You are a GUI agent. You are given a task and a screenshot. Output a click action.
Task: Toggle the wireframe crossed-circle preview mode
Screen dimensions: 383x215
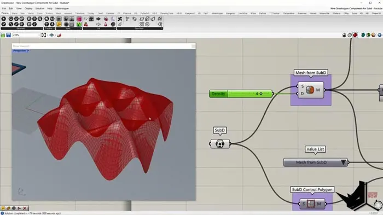[x=350, y=35]
